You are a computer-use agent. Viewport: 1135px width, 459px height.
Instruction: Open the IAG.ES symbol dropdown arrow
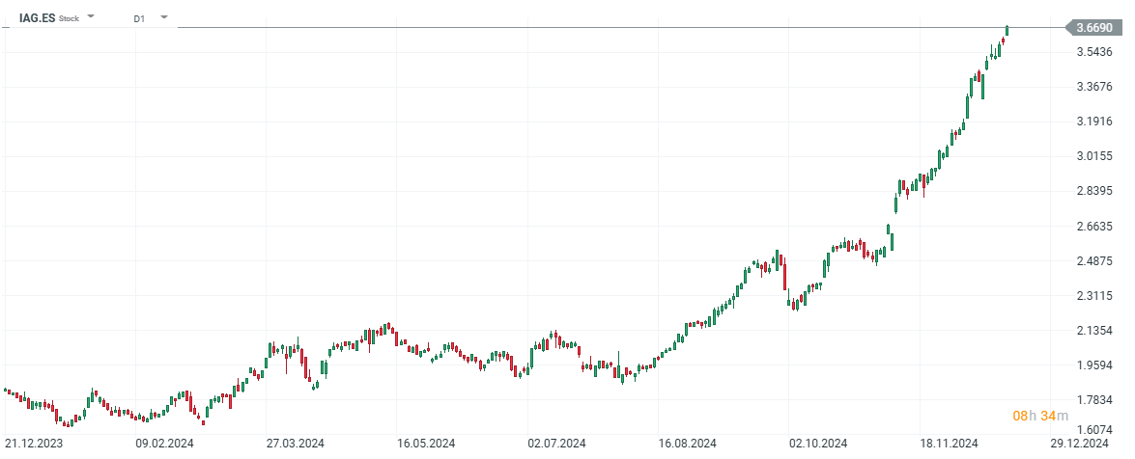[91, 17]
